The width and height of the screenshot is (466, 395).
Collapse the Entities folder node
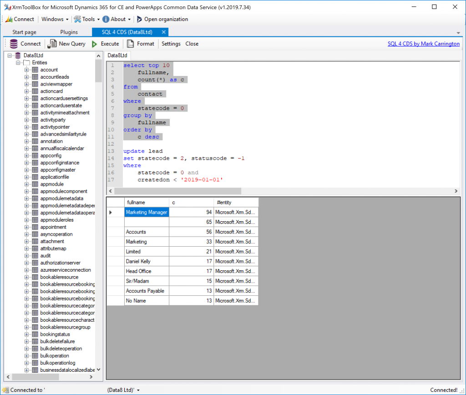(19, 62)
